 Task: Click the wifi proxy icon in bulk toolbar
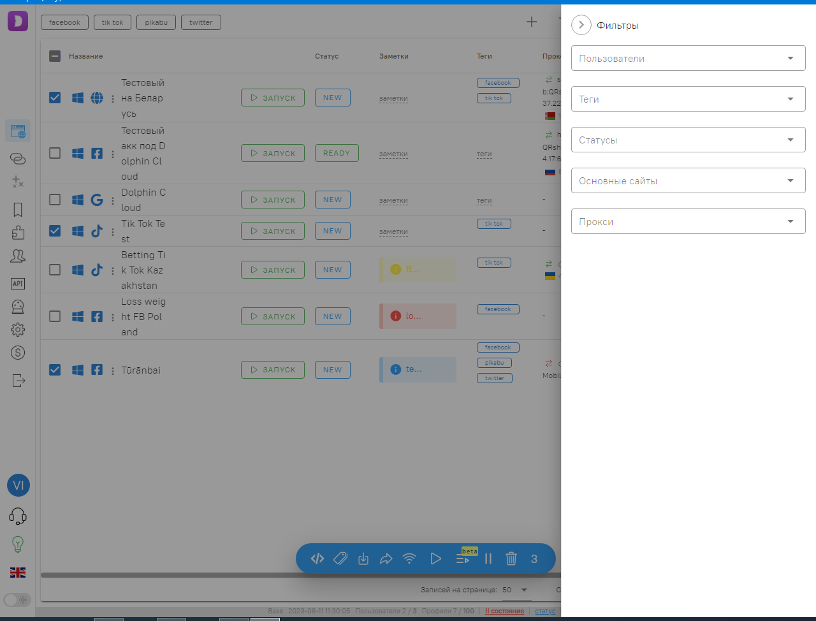[x=409, y=559]
